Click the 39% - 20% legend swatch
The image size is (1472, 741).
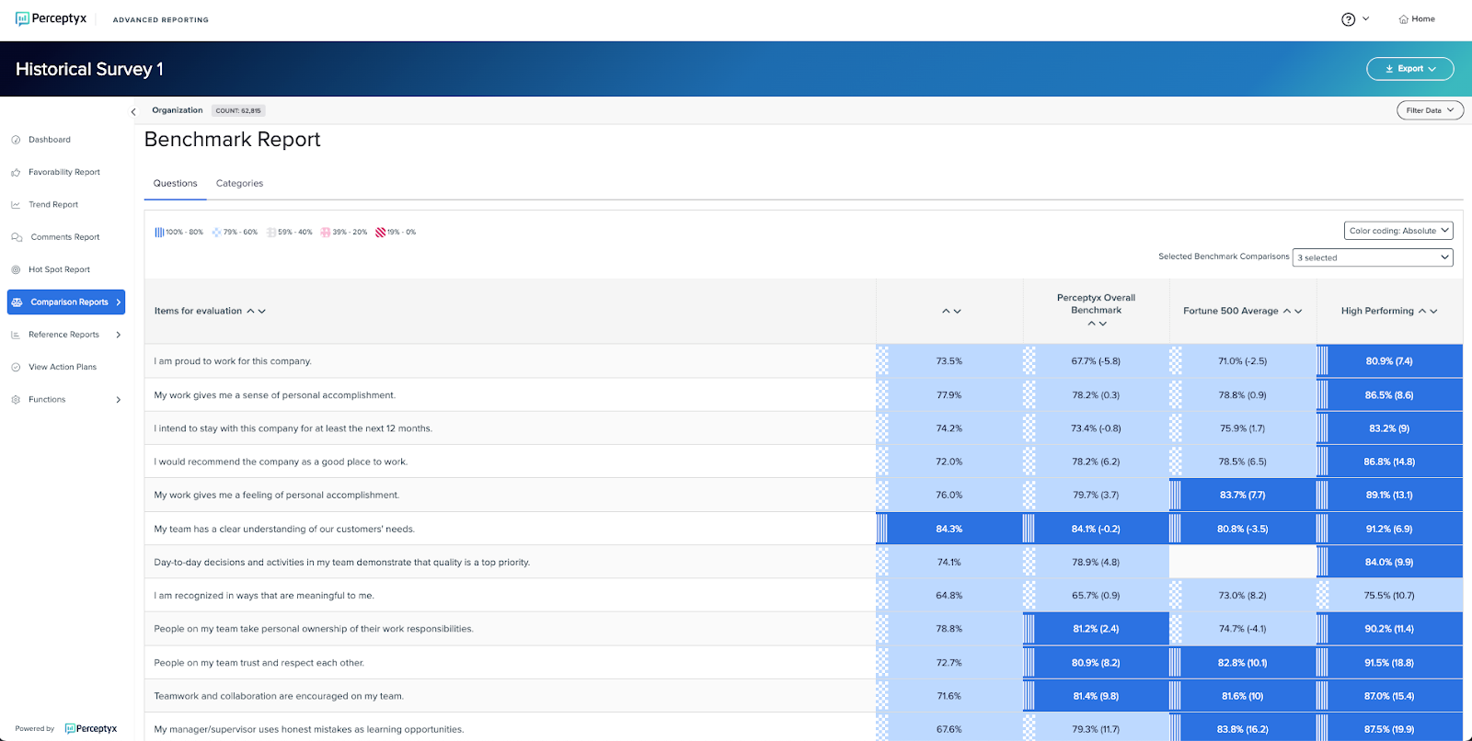(x=326, y=233)
